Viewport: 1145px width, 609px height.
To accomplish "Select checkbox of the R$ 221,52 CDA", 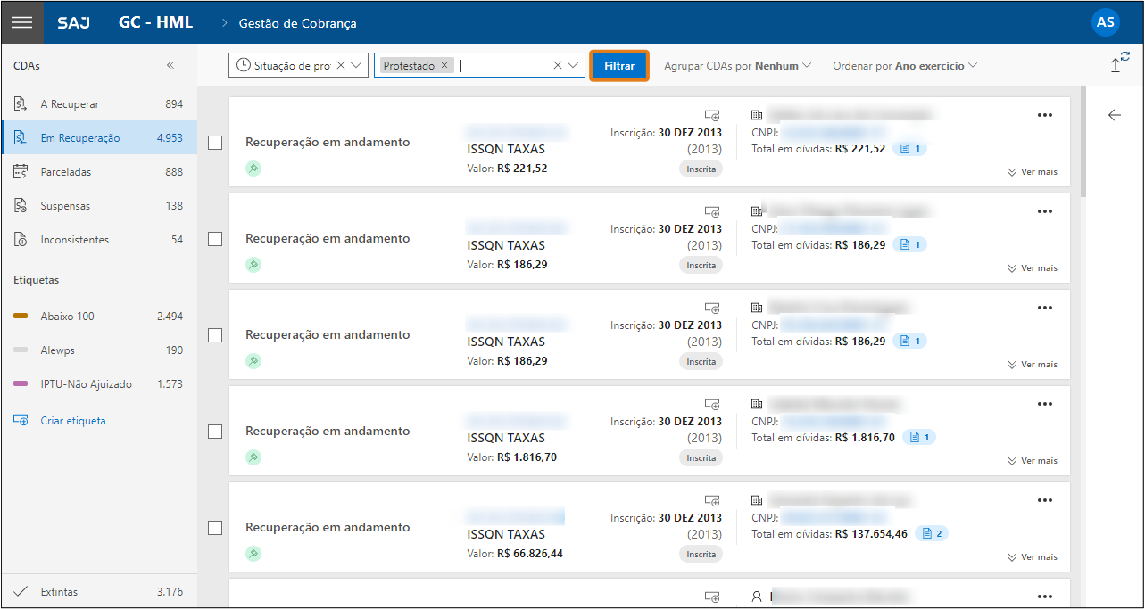I will pyautogui.click(x=215, y=143).
